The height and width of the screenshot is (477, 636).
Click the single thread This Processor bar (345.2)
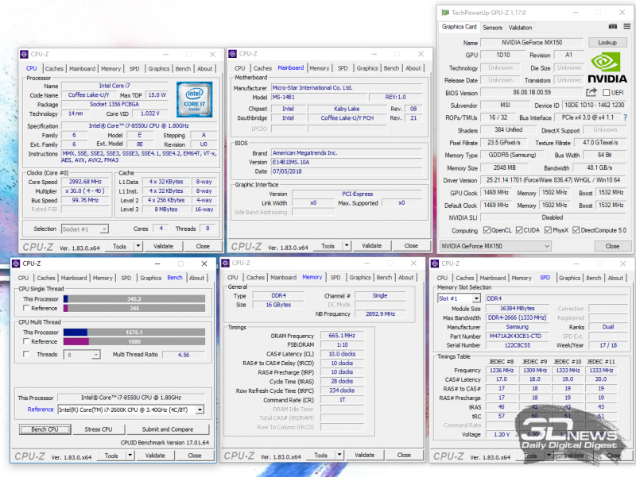pyautogui.click(x=134, y=299)
